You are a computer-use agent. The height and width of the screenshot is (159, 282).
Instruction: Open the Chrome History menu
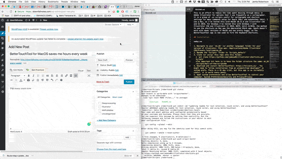[42, 2]
